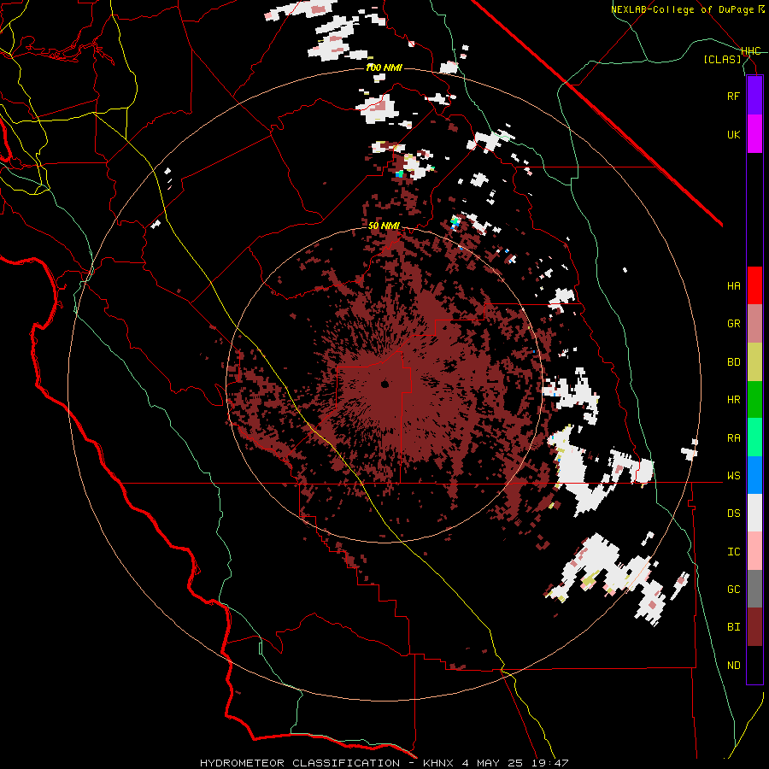Click the BD legend label
The image size is (769, 769).
tap(733, 362)
